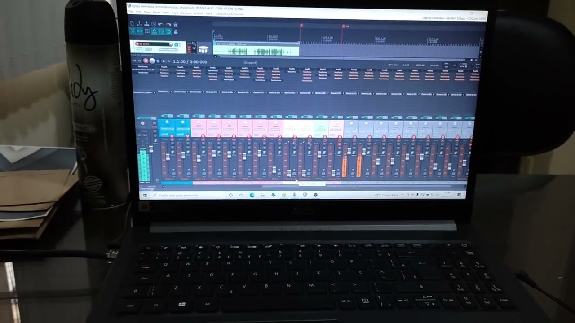Open Task View on the taskbar

point(241,195)
